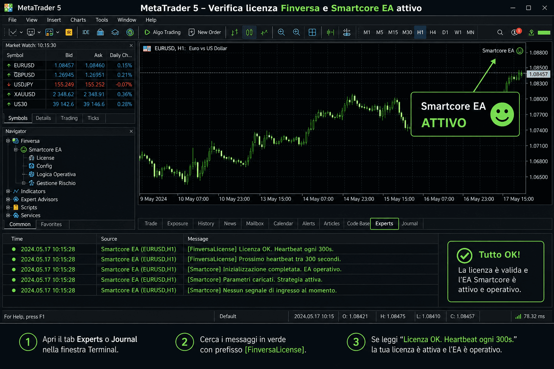Screen dimensions: 554x369
Task: Click the Smartcore EA smiley in chart corner
Action: click(x=520, y=51)
